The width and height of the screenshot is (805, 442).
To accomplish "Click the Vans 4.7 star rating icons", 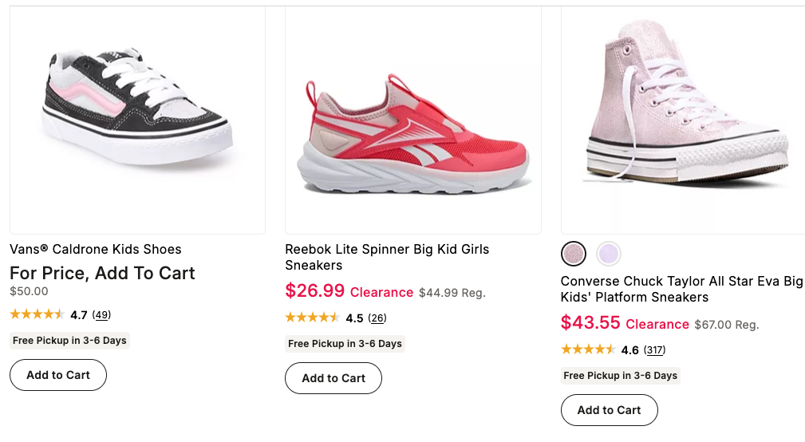I will tap(37, 314).
